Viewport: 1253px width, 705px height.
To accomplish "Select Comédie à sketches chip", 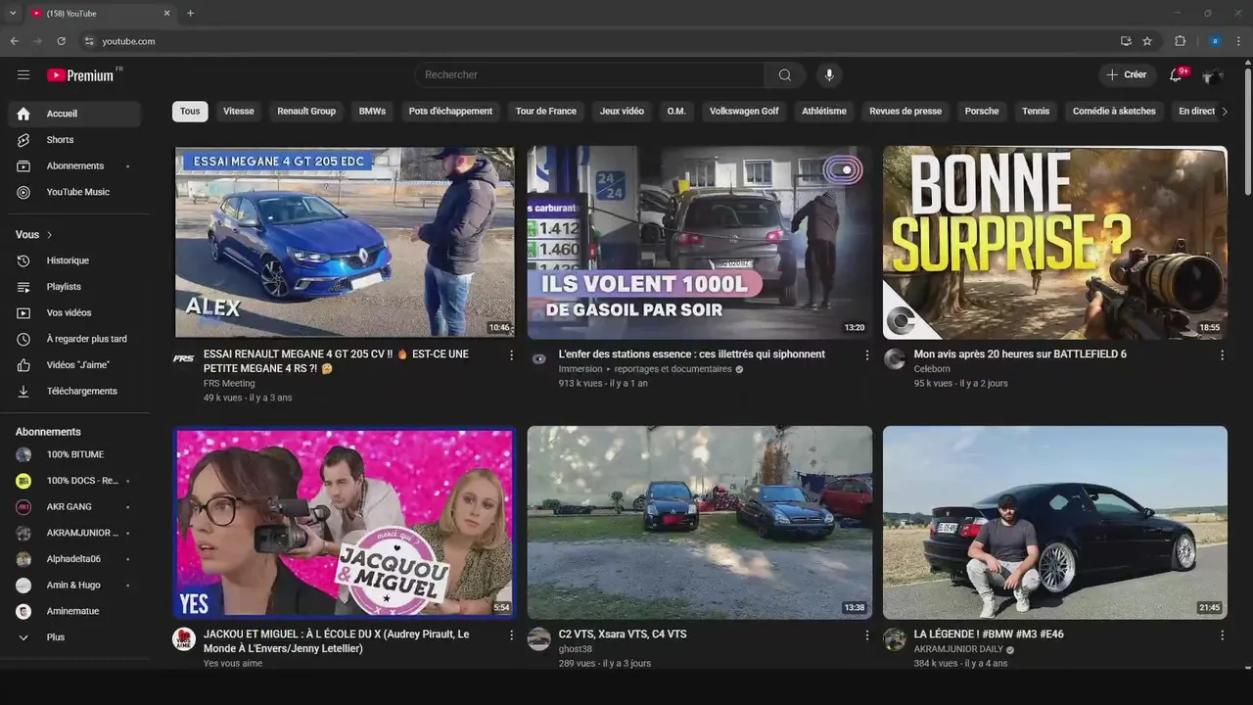I will click(x=1114, y=112).
